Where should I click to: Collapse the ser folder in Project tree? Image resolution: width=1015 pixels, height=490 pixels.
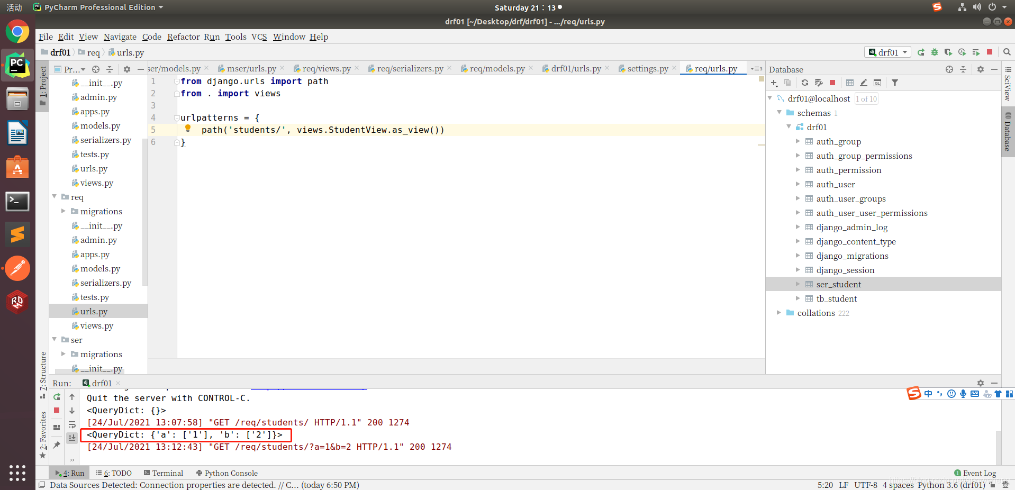pos(55,340)
